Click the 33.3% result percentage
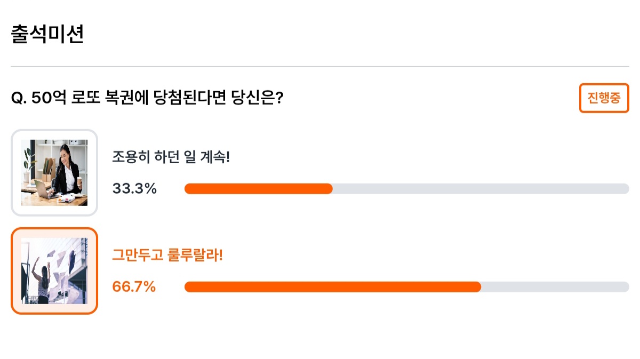The height and width of the screenshot is (359, 640). (x=134, y=188)
